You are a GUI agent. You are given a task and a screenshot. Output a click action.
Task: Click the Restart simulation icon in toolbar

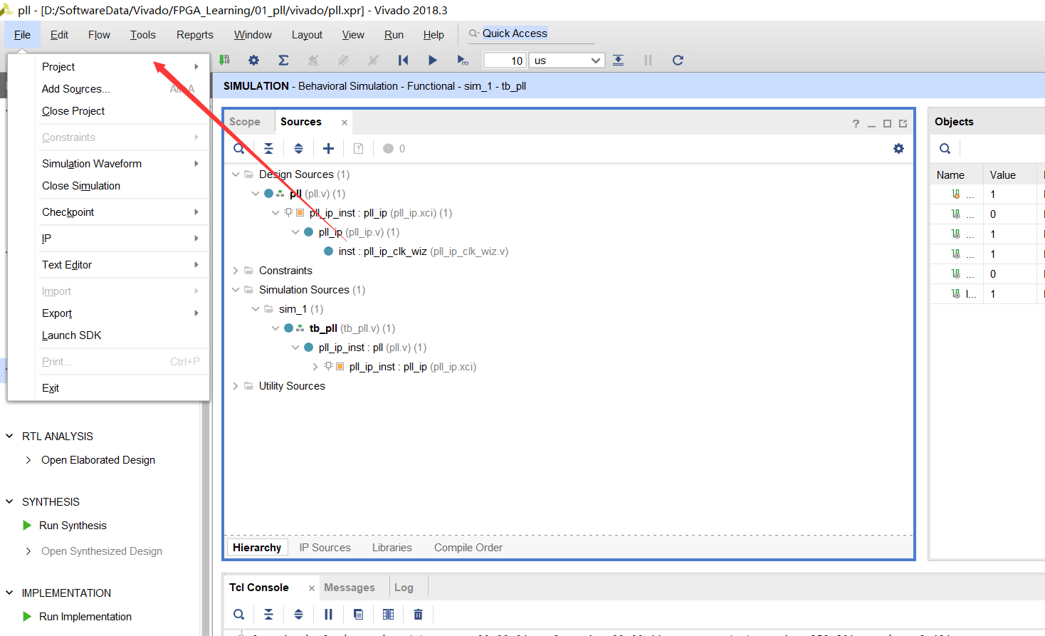click(x=403, y=61)
